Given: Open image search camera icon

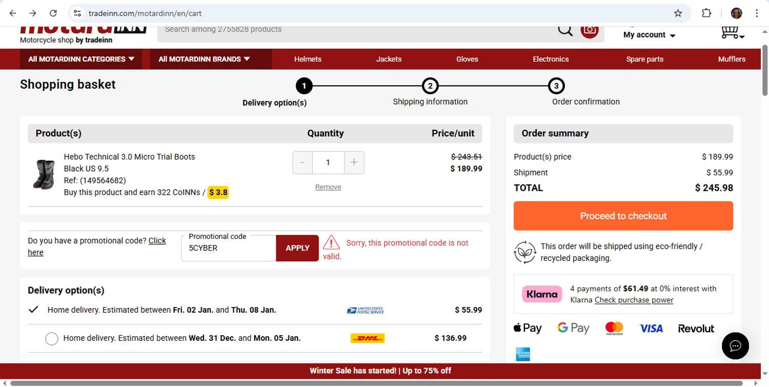Looking at the screenshot, I should click(x=590, y=30).
